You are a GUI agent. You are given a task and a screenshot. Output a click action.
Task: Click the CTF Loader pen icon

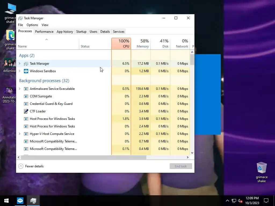point(26,111)
